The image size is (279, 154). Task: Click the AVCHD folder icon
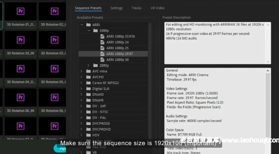[88, 77]
